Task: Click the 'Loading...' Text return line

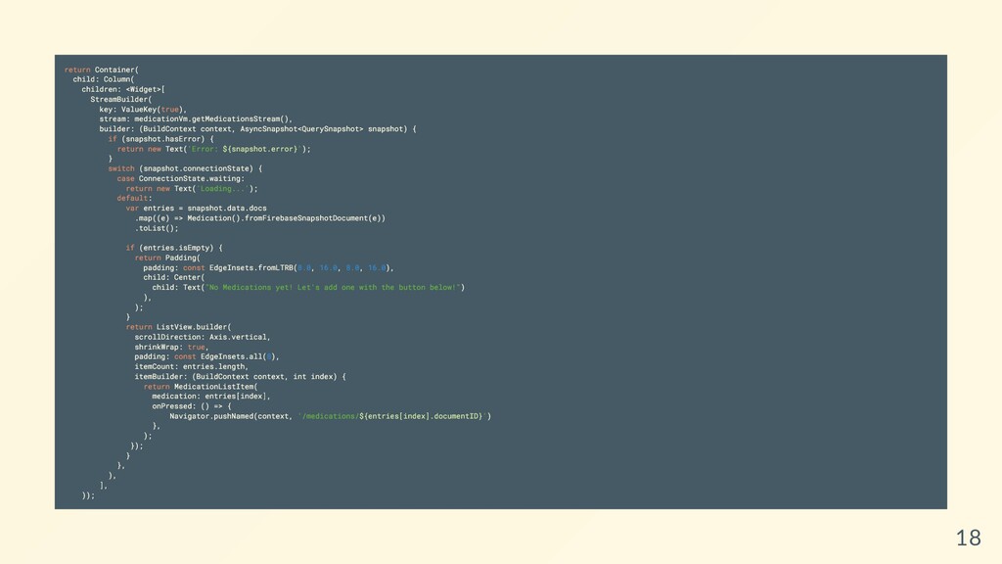Action: [x=192, y=189]
